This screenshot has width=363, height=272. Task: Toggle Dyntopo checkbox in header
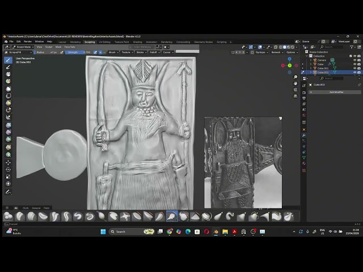pyautogui.click(x=252, y=52)
